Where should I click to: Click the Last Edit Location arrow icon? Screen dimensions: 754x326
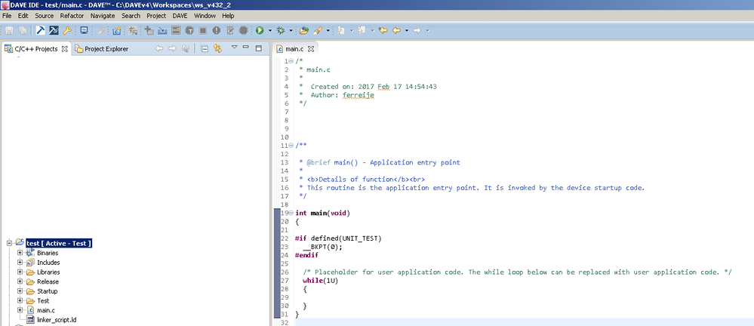(x=383, y=30)
